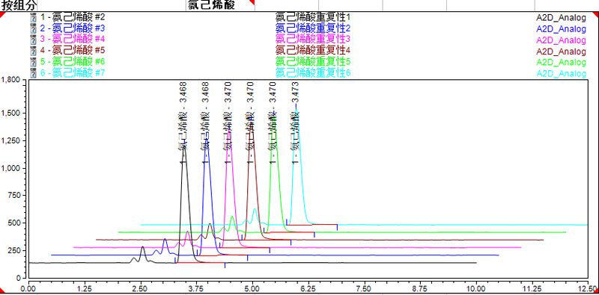Click the icon beside legend entry 氯己烯酸 #3
This screenshot has height=295, width=599.
pos(33,28)
